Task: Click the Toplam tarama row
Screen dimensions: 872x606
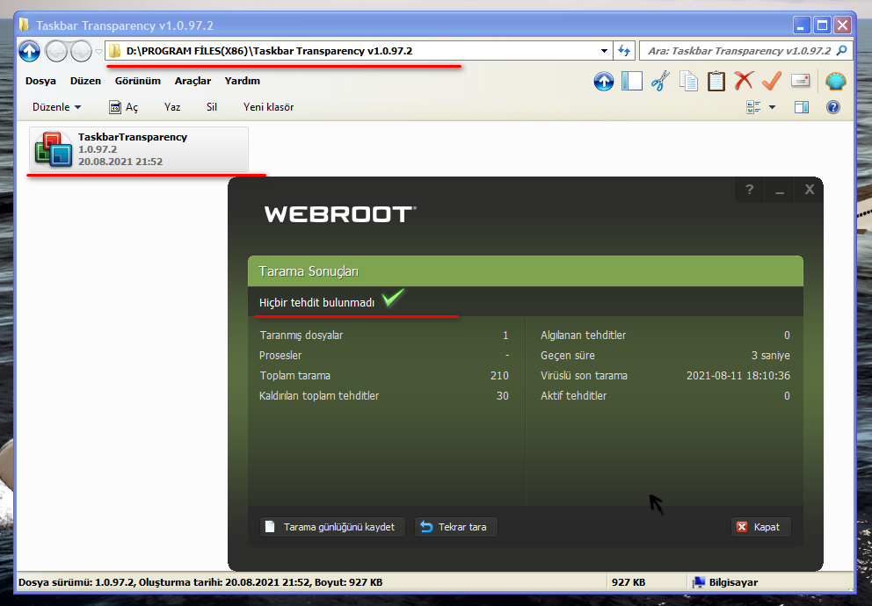Action: (384, 376)
